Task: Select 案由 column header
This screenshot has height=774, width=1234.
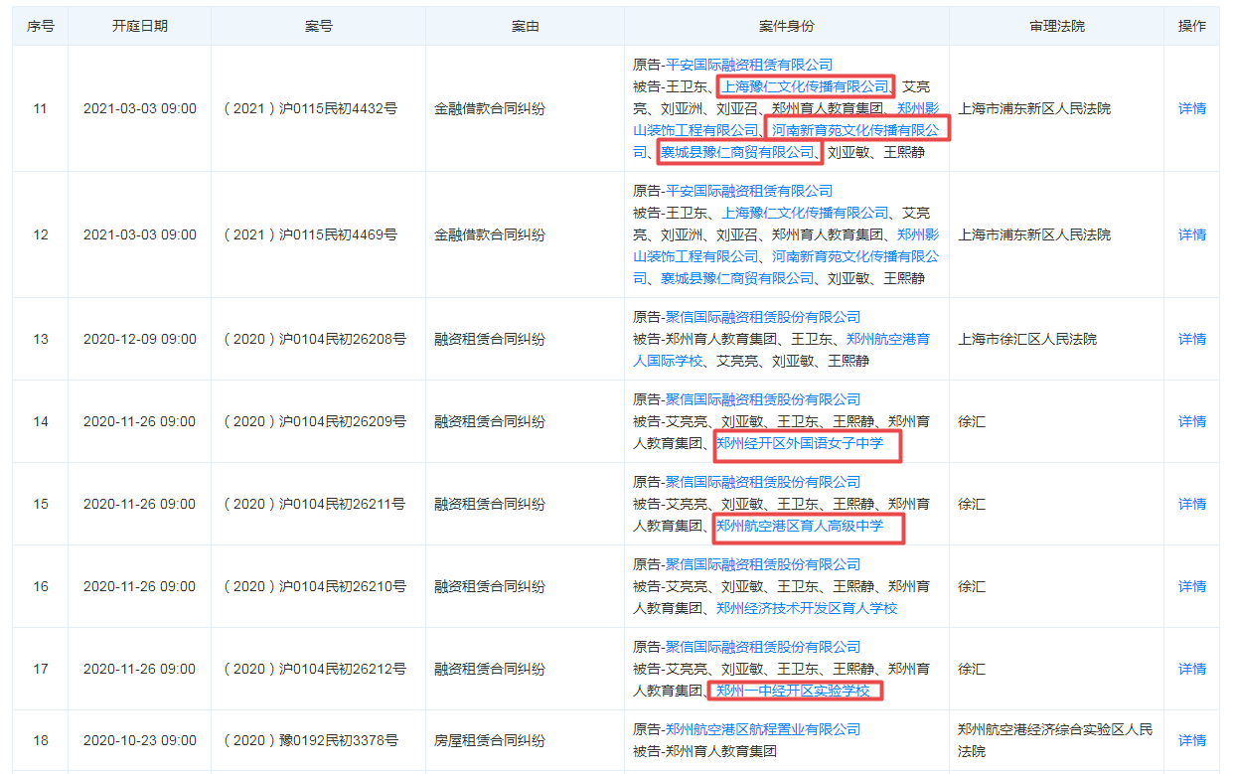Action: click(x=526, y=26)
